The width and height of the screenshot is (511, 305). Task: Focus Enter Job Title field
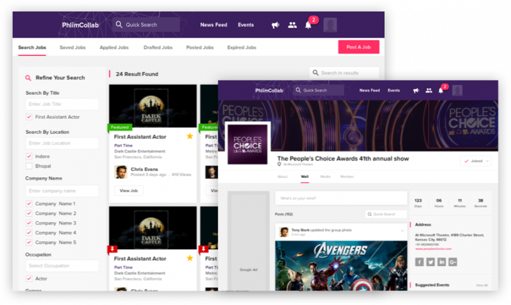click(x=62, y=104)
